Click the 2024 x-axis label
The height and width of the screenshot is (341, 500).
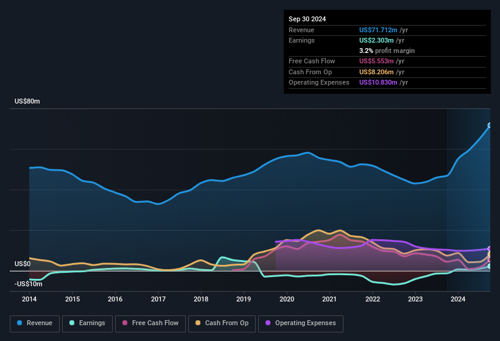[458, 299]
